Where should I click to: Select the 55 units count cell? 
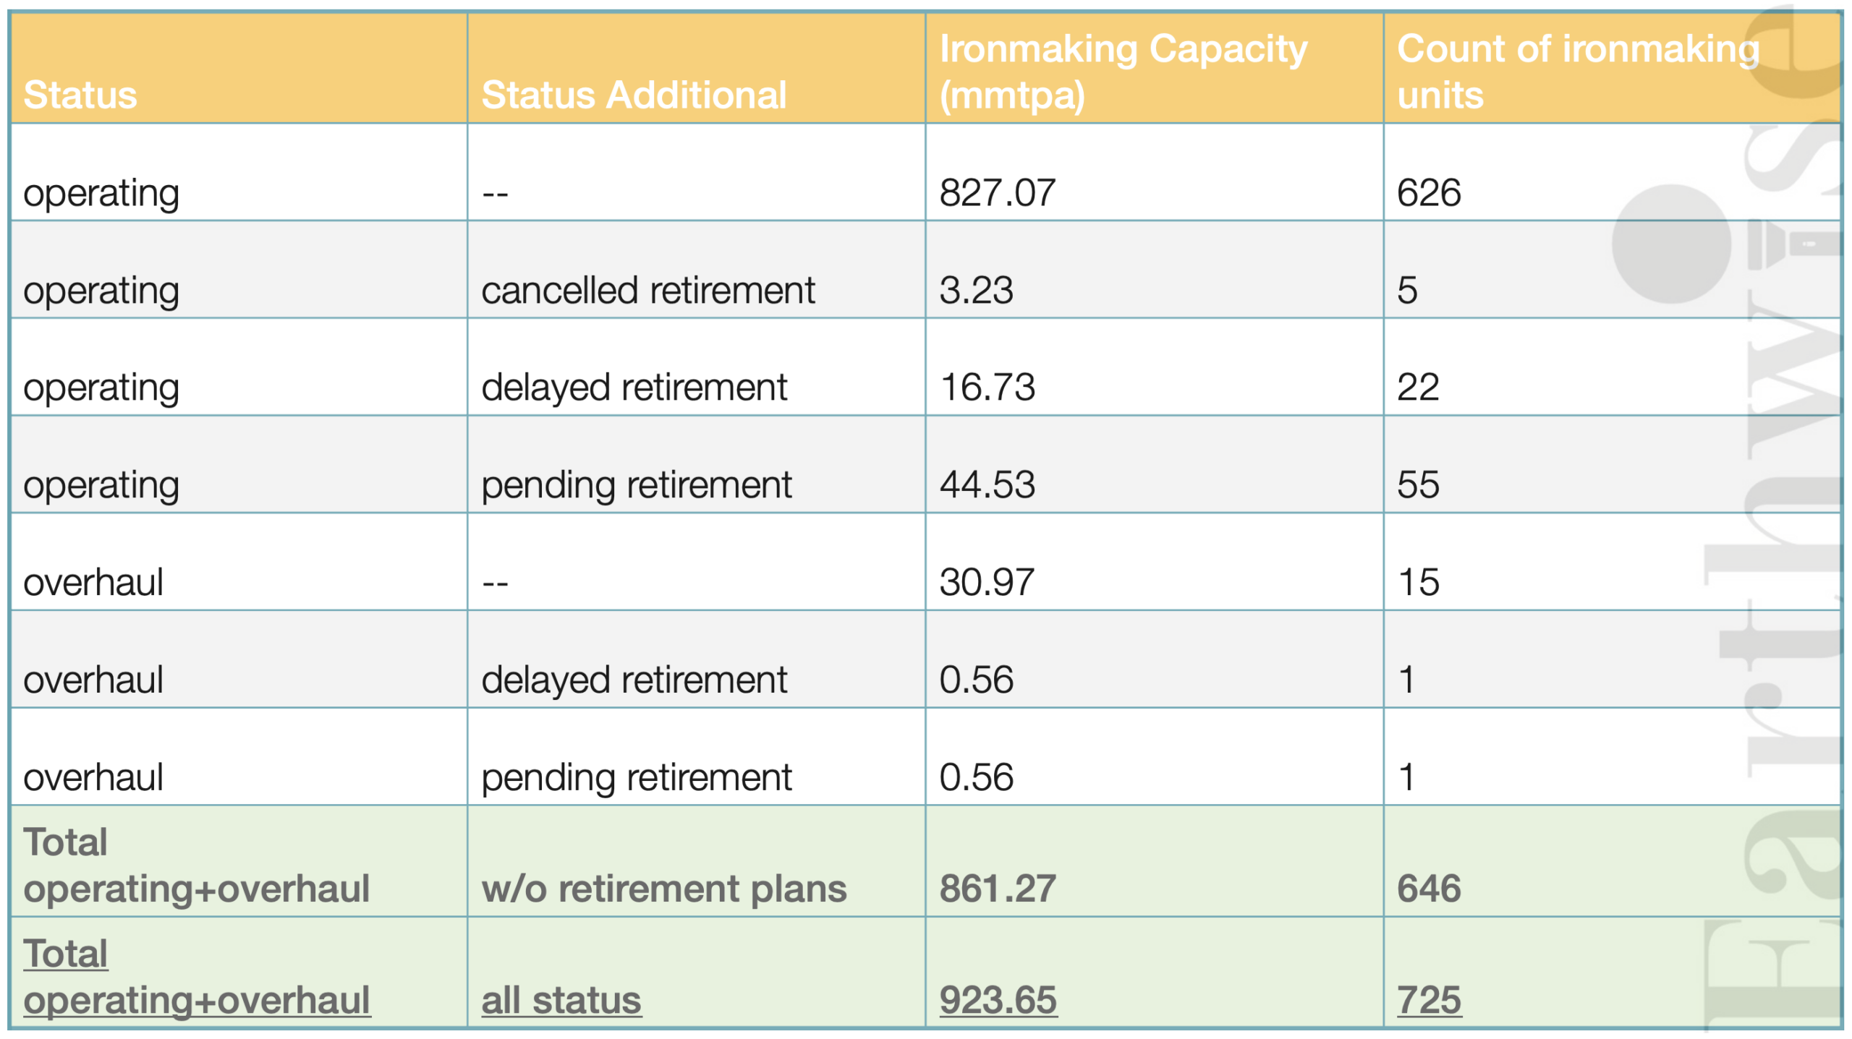[1612, 464]
